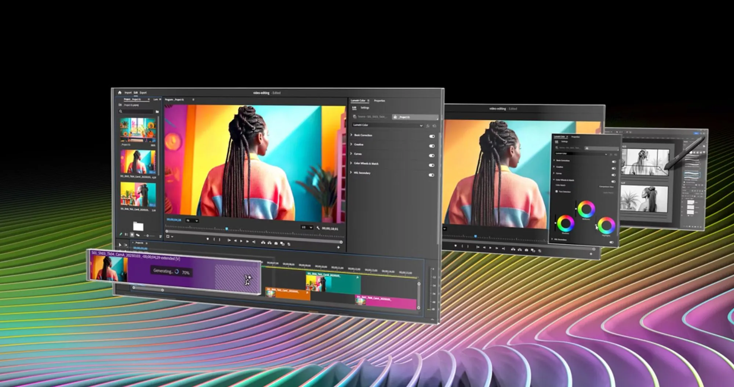Select the Track Select Forward tool
This screenshot has width=734, height=387.
pyautogui.click(x=126, y=245)
